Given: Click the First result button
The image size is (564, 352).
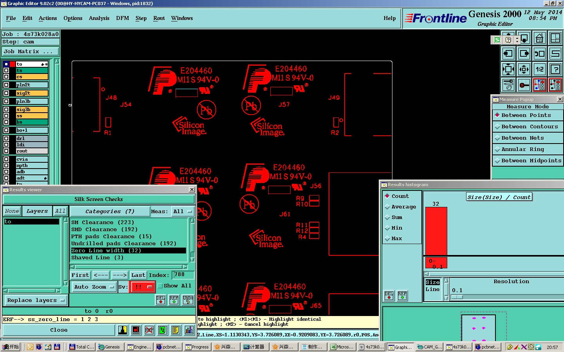Looking at the screenshot, I should [x=80, y=275].
